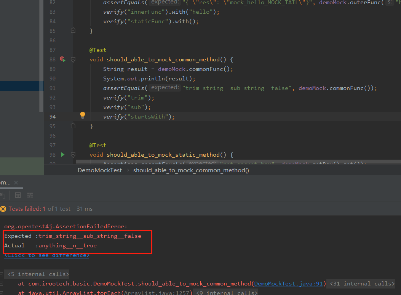This screenshot has height=295, width=401.
Task: Click the plus box beside the DemoMockTest stack line
Action: 2,284
